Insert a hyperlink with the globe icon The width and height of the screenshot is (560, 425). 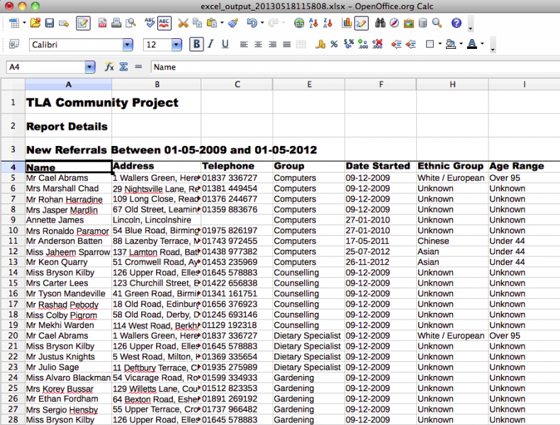(299, 23)
